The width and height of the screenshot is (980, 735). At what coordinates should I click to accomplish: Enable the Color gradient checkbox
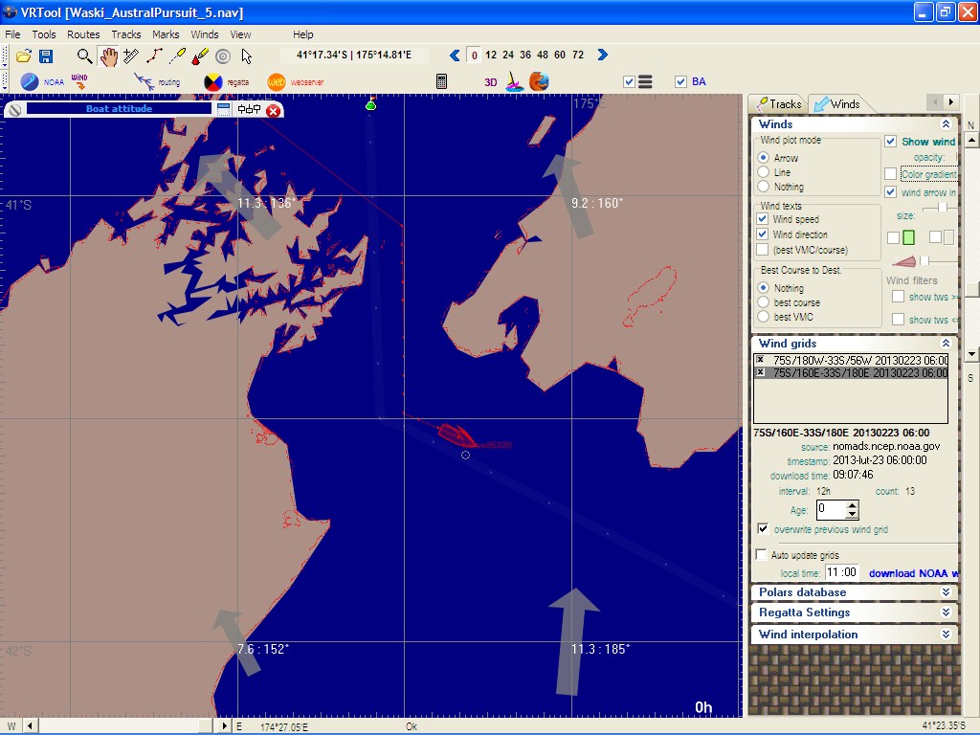(891, 174)
